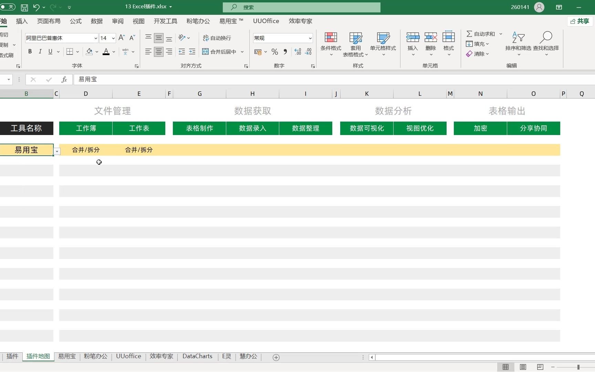This screenshot has width=595, height=372.
Task: Switch to Normal view in status bar
Action: (x=505, y=367)
